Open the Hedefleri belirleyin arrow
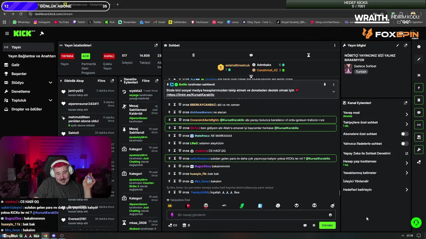This screenshot has height=239, width=426. click(x=407, y=190)
